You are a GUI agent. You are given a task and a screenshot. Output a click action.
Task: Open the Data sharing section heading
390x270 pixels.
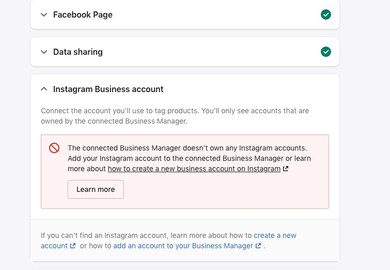click(x=78, y=52)
